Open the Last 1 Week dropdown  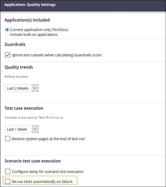(18, 129)
